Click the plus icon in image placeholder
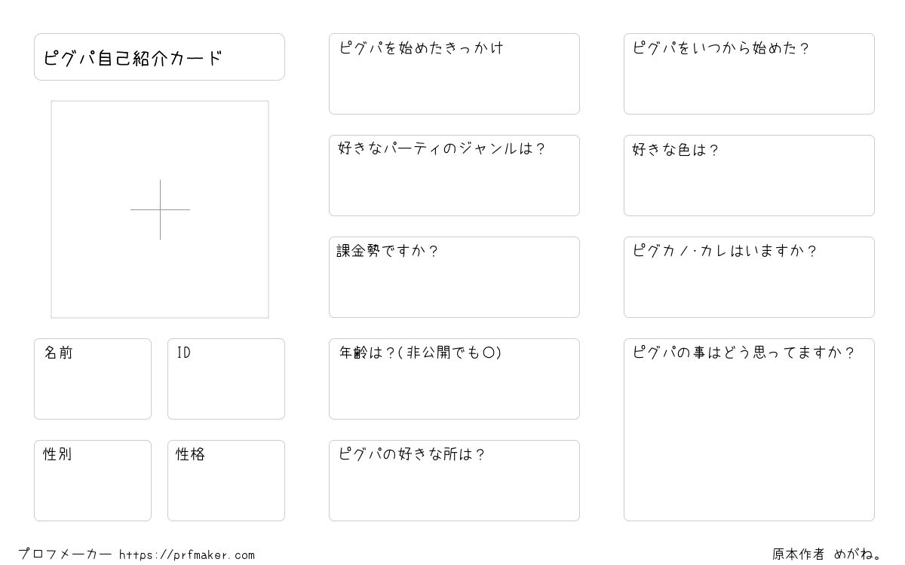 [160, 209]
